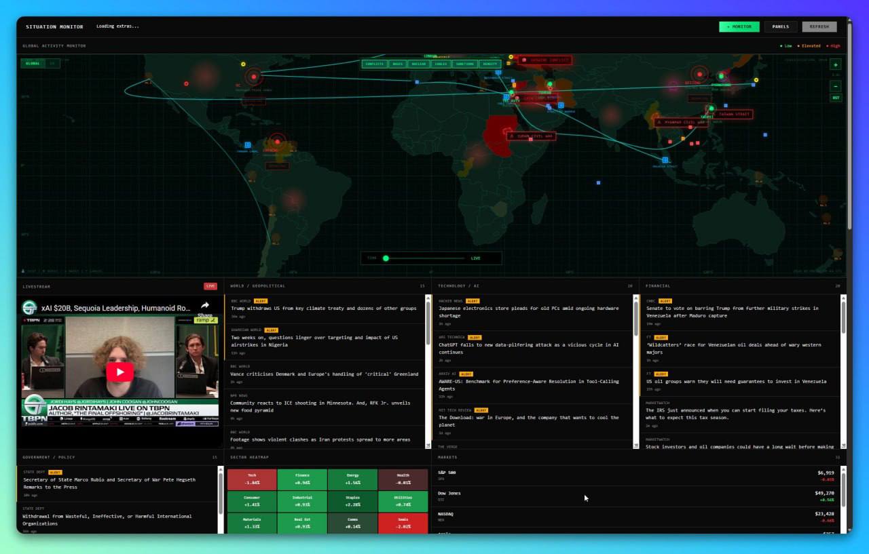Click the Semis sector heatmap tile

pyautogui.click(x=403, y=522)
